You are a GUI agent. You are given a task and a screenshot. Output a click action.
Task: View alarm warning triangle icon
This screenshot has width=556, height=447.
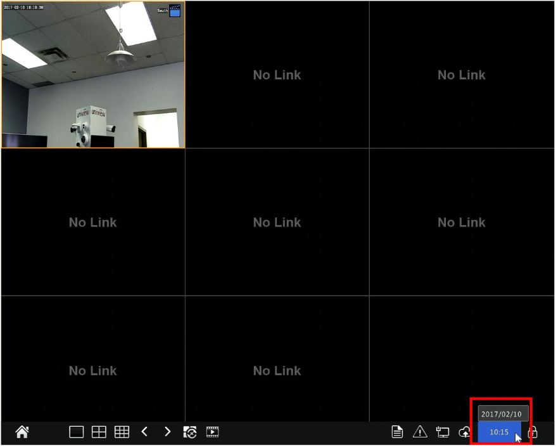(420, 432)
